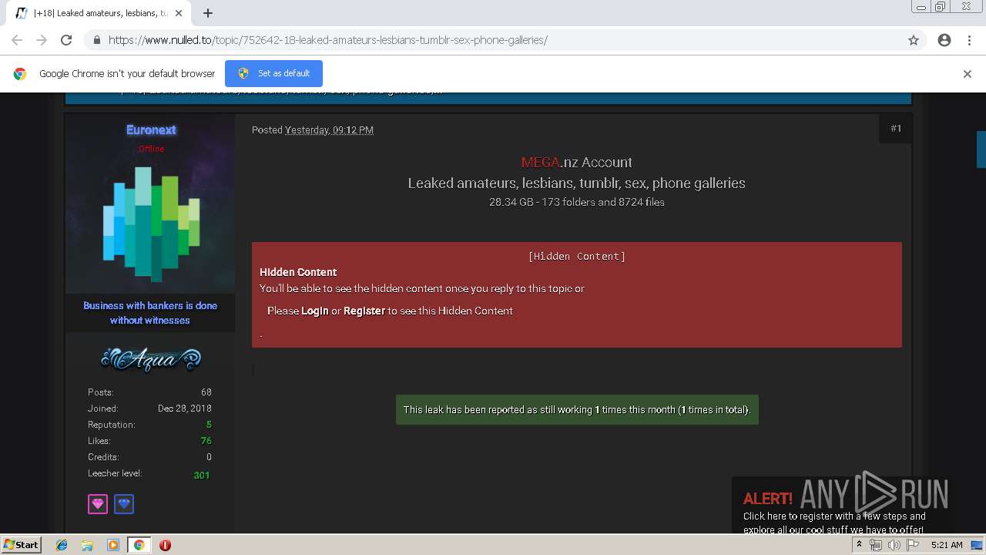Click the action center flag tray icon
Viewport: 986px width, 555px height.
tap(913, 545)
